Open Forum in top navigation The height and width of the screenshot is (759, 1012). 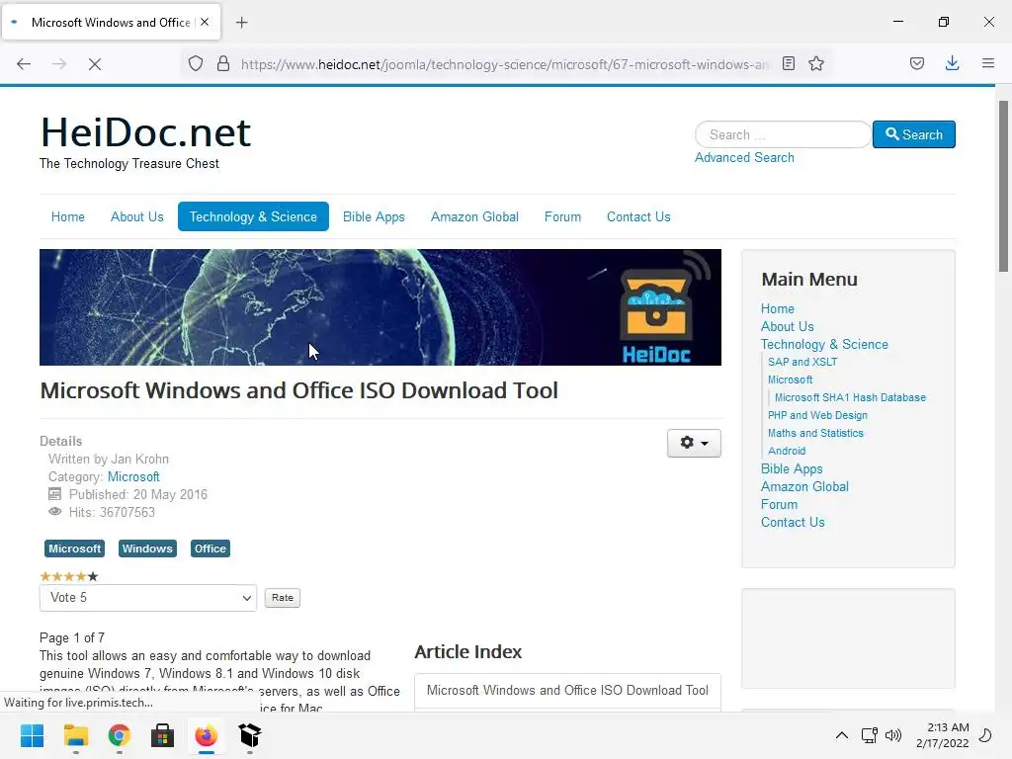[x=562, y=216]
